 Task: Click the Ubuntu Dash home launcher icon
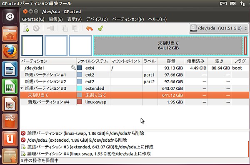pyautogui.click(x=10, y=17)
